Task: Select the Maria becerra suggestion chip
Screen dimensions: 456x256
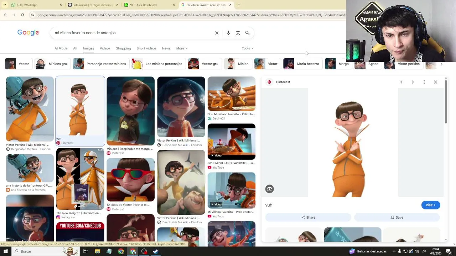Action: pyautogui.click(x=302, y=64)
